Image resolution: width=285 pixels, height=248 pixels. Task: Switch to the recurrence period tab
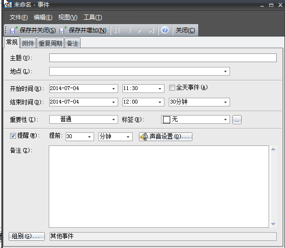[x=50, y=43]
